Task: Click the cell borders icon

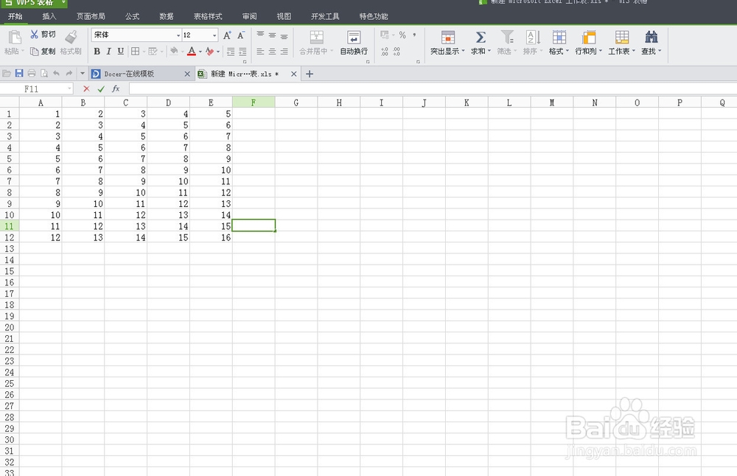Action: click(136, 52)
